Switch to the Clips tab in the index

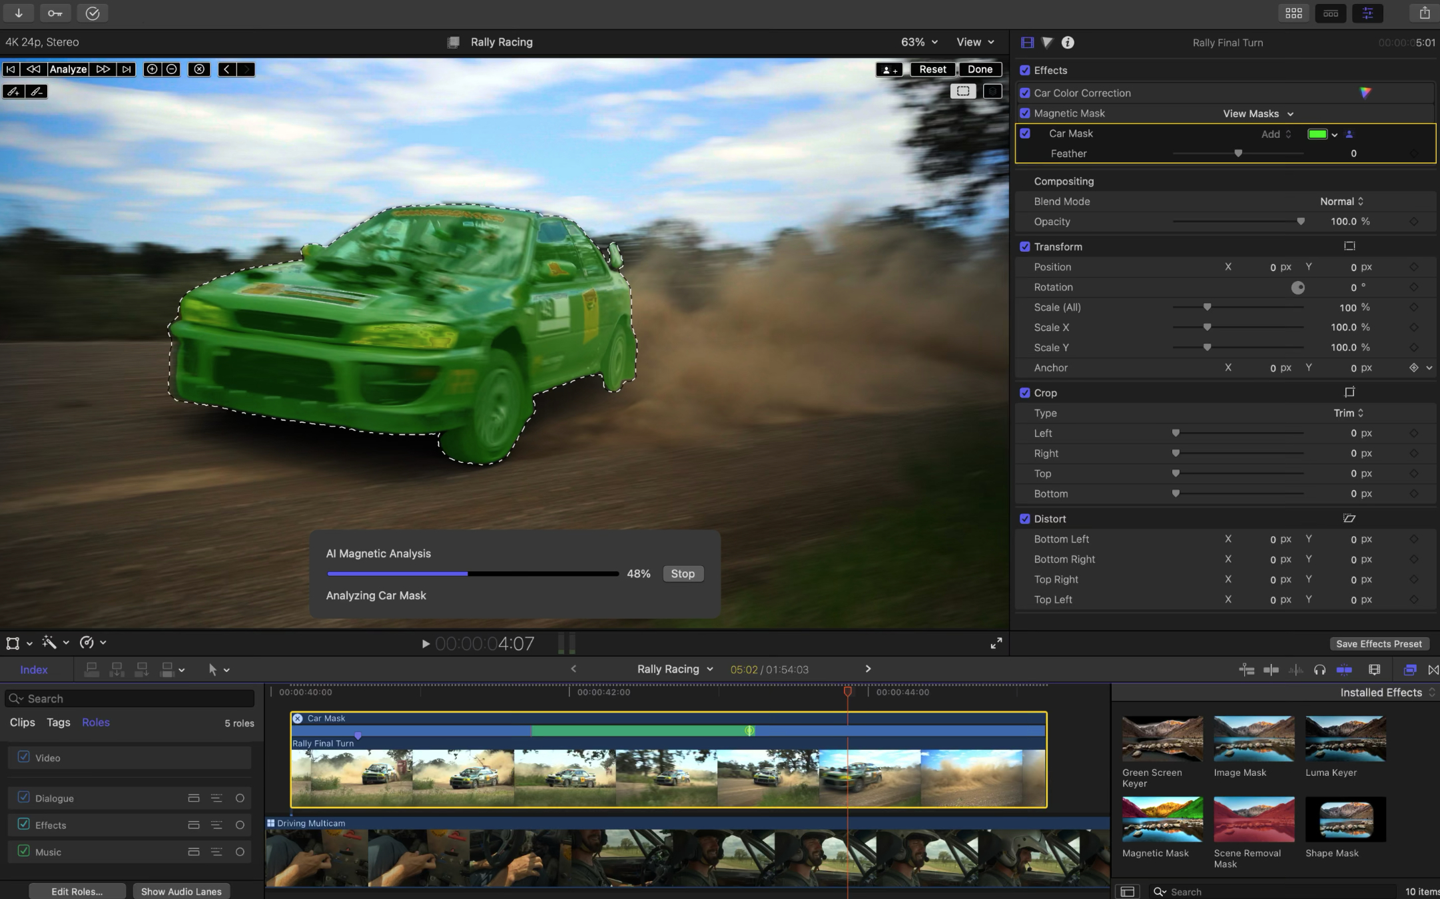pyautogui.click(x=22, y=722)
